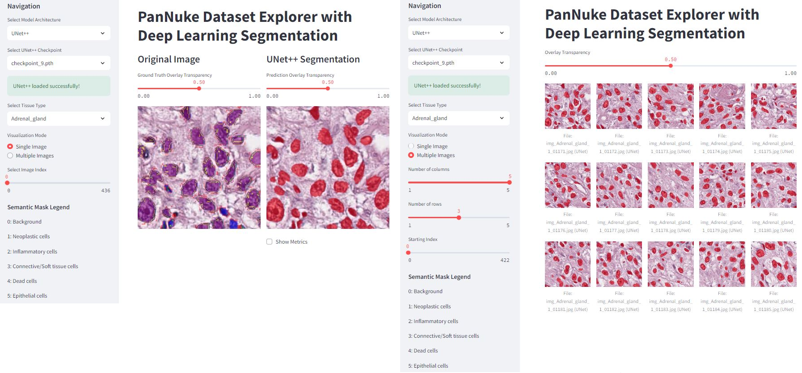Click Ground Truth Overlay Transparency slider handle
The image size is (802, 373).
click(x=199, y=88)
